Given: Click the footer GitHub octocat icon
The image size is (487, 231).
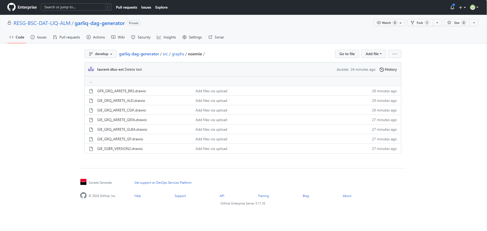Looking at the screenshot, I should point(83,195).
